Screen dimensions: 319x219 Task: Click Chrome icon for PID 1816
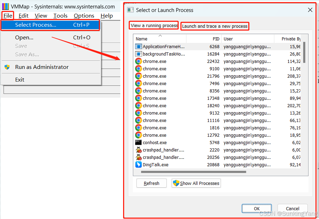(x=138, y=128)
